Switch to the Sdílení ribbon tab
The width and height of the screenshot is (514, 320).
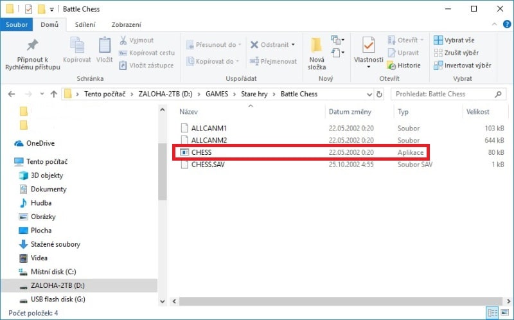tap(85, 24)
